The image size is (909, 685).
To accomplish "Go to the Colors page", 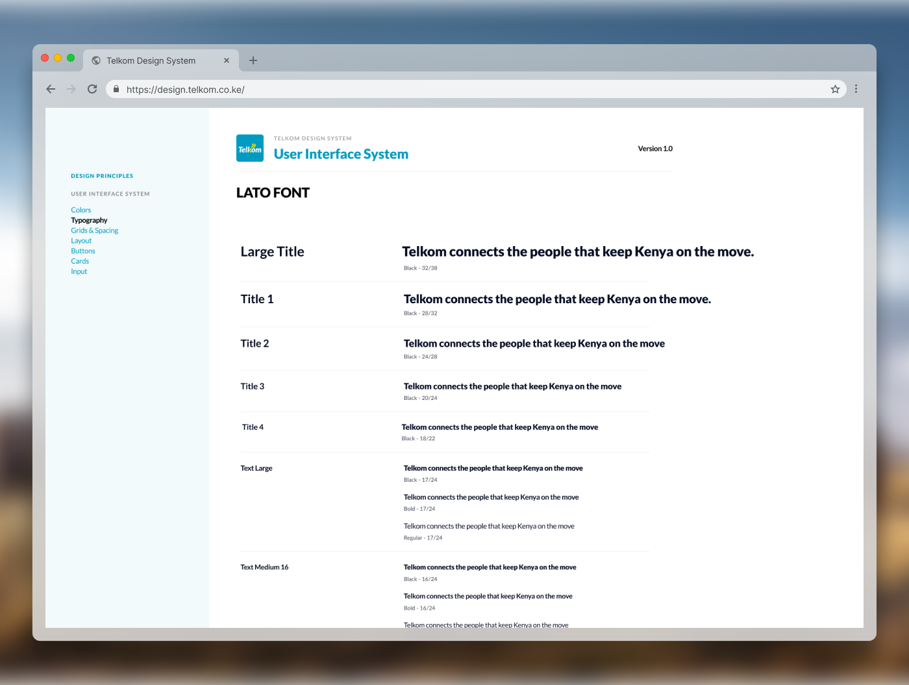I will (x=81, y=210).
